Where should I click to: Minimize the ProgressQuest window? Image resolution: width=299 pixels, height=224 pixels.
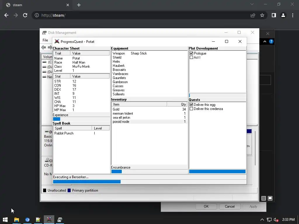pos(213,41)
